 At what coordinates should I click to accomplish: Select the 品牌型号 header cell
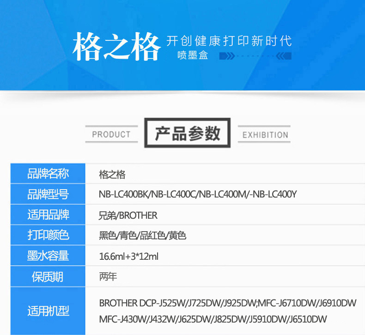coord(48,194)
